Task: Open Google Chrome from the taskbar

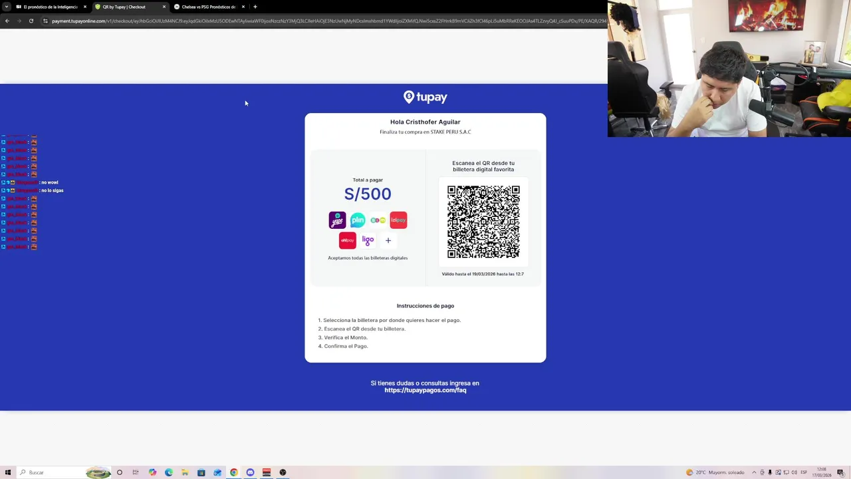Action: tap(234, 472)
